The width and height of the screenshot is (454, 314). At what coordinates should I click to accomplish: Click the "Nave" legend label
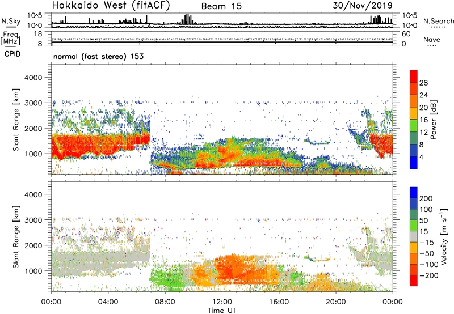click(x=432, y=39)
